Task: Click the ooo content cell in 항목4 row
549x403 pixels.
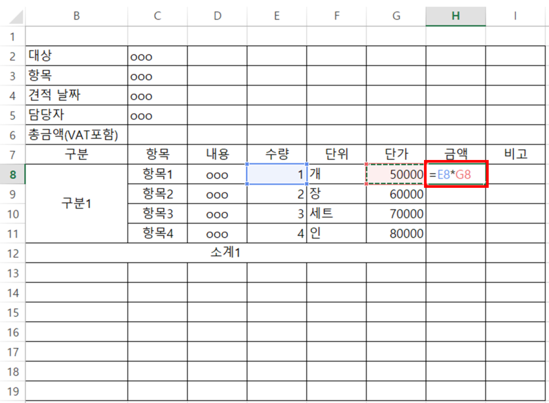Action: pyautogui.click(x=218, y=233)
